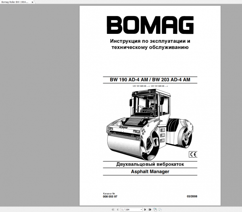Viewport: 242px width, 212px height.
Task: Click the Asphalt Manager heading
Action: pyautogui.click(x=150, y=171)
